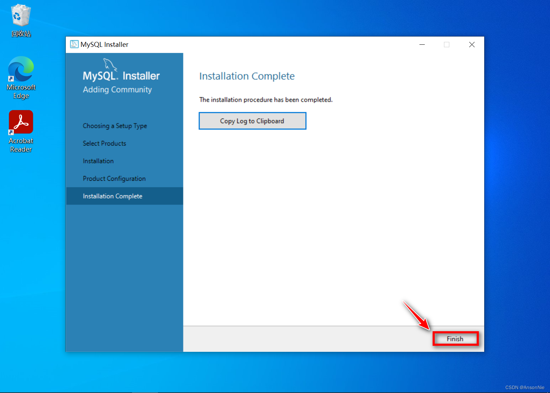Select the 'Installation' step in sidebar
The height and width of the screenshot is (393, 550).
(98, 161)
